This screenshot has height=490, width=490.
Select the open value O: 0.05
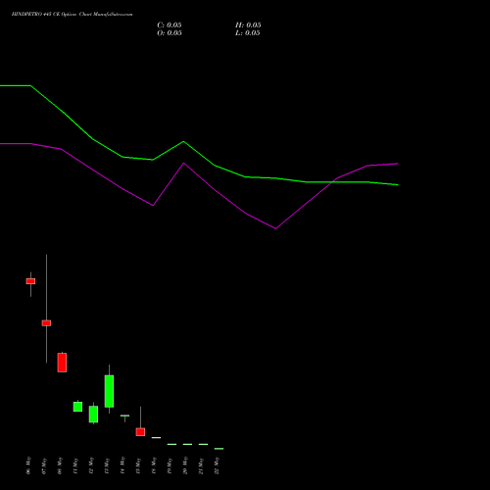click(170, 33)
